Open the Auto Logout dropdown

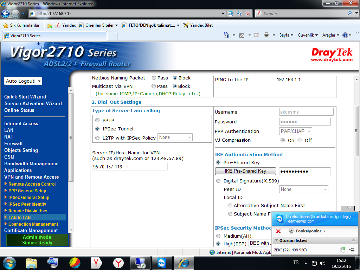[23, 81]
